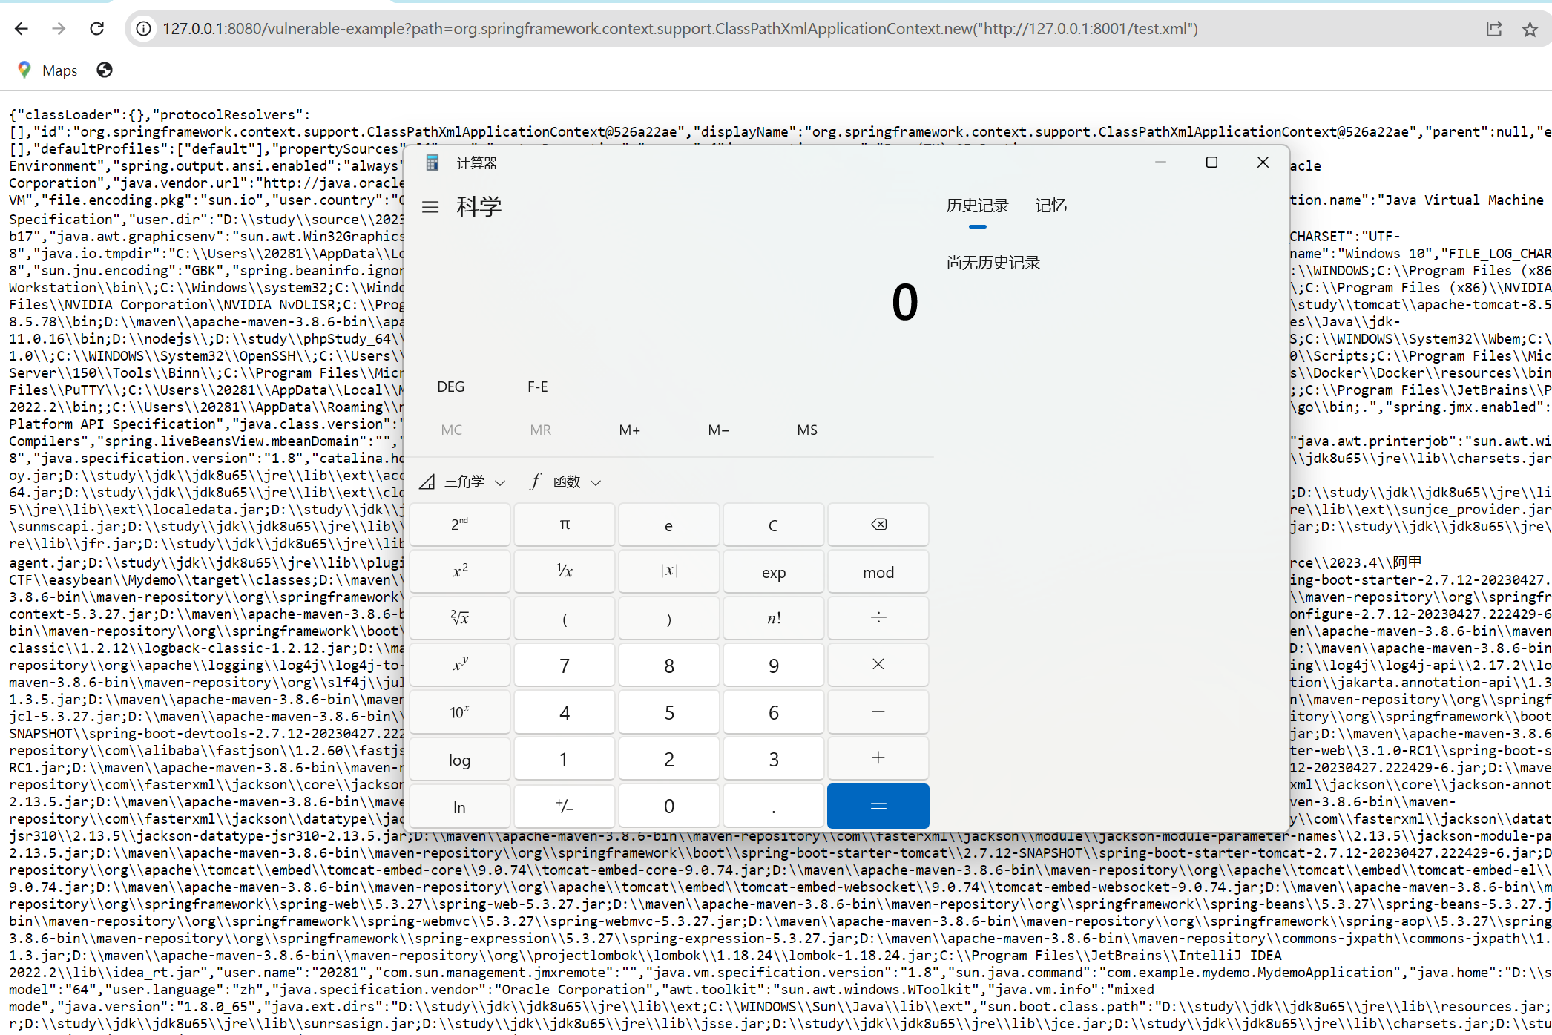Click the MS memory store button
1552x1035 pixels.
click(807, 430)
